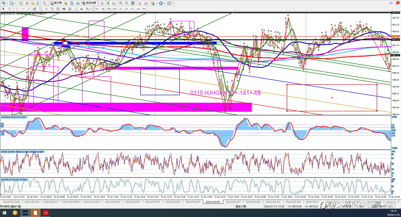Screen dimensions: 401x217
Task: Click the MACD(12,26,9) indicator label
Action: [x=14, y=117]
